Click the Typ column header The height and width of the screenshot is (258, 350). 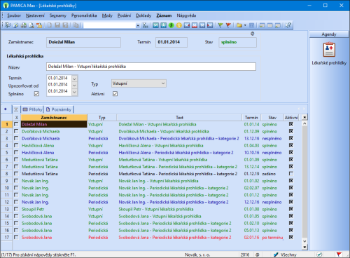102,117
